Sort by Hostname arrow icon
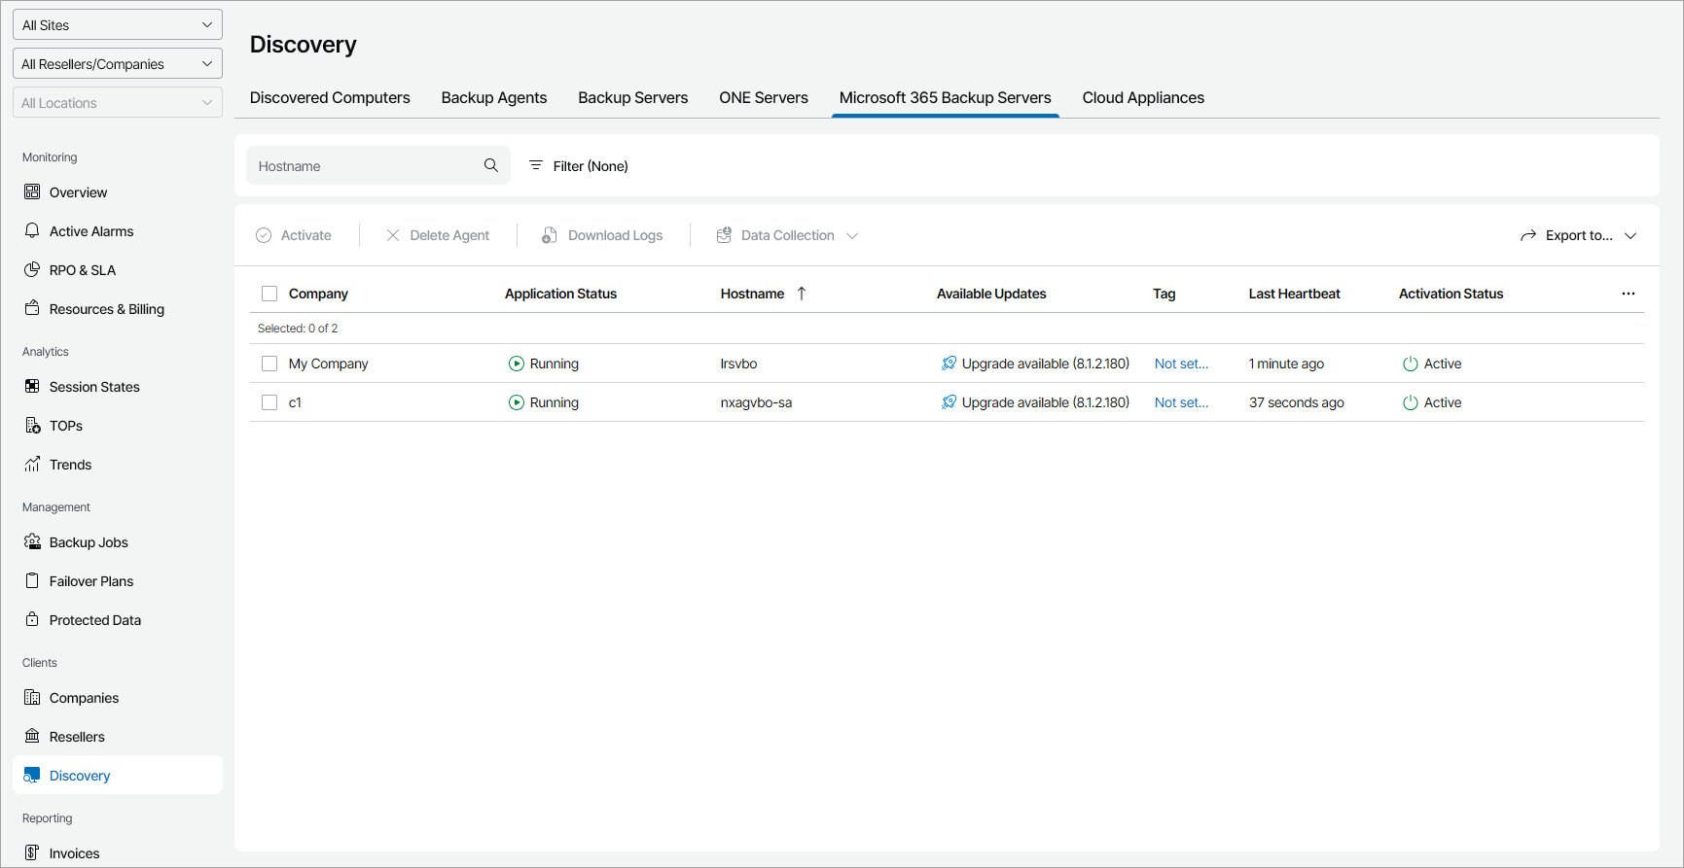This screenshot has height=868, width=1684. coord(802,294)
